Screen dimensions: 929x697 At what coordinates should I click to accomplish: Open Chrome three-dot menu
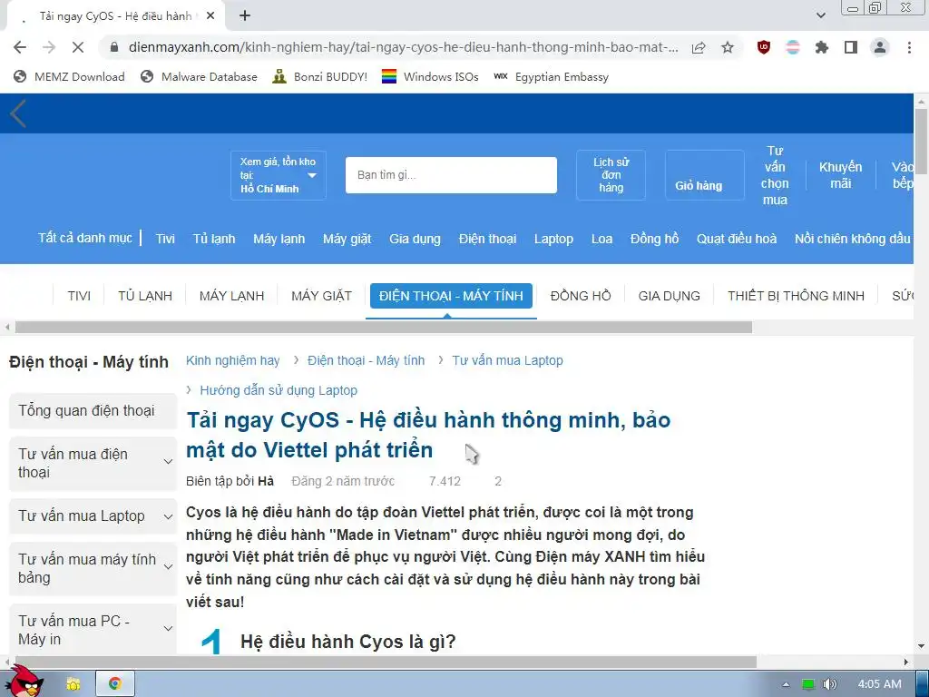(909, 47)
